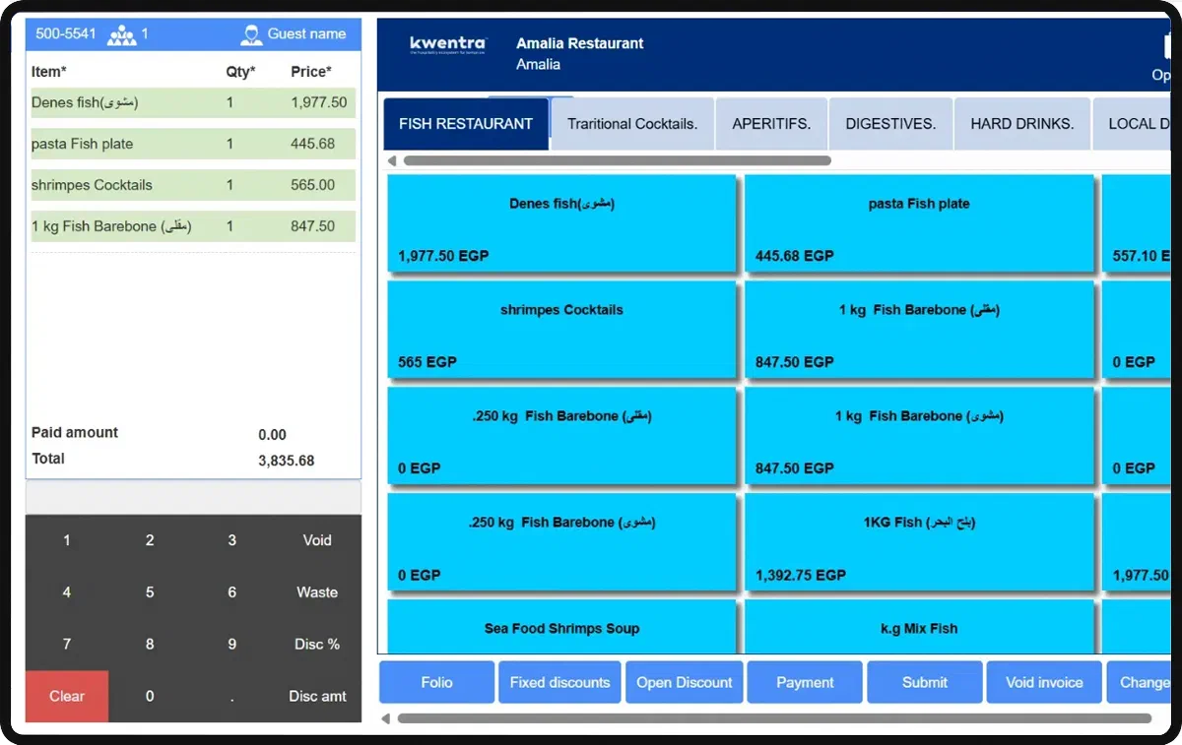
Task: Add shrimpes Cocktails 565 EGP tile
Action: pos(561,330)
